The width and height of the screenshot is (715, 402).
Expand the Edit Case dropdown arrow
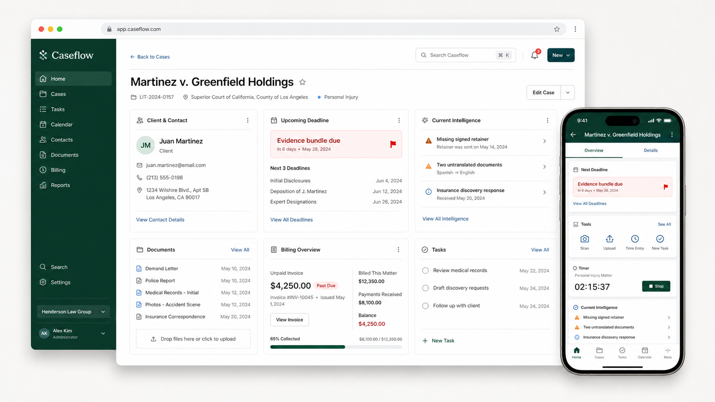[567, 92]
